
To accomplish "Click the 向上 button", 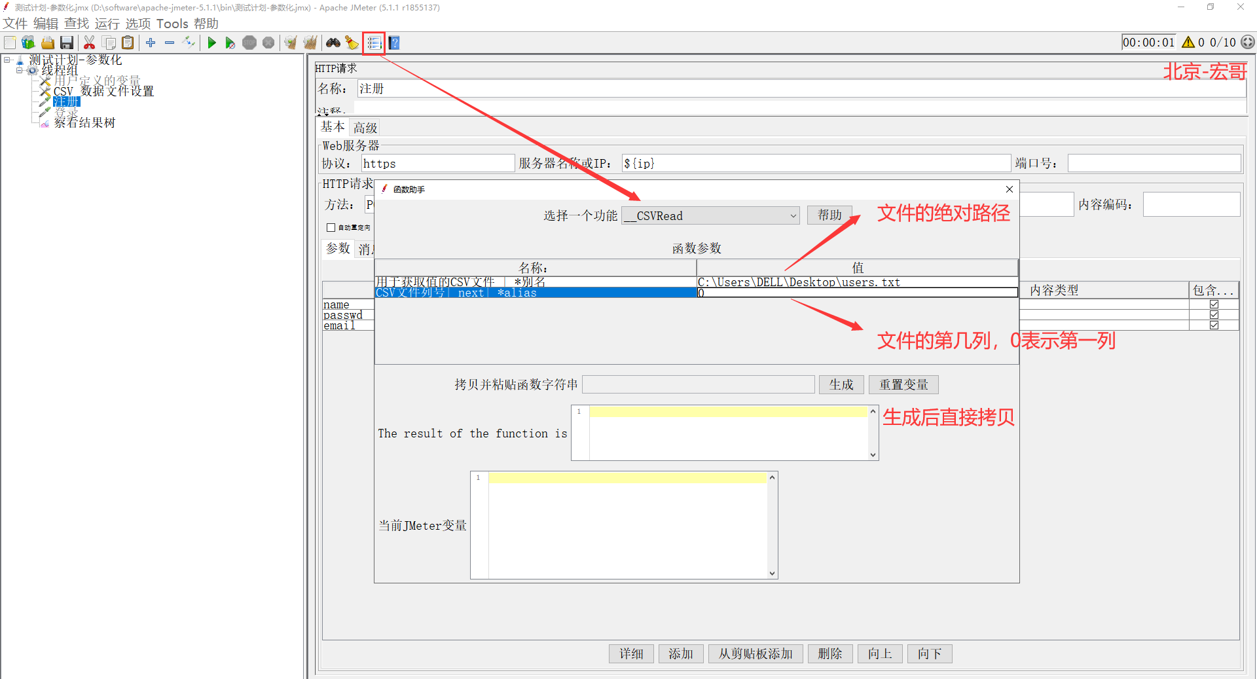I will click(x=880, y=653).
